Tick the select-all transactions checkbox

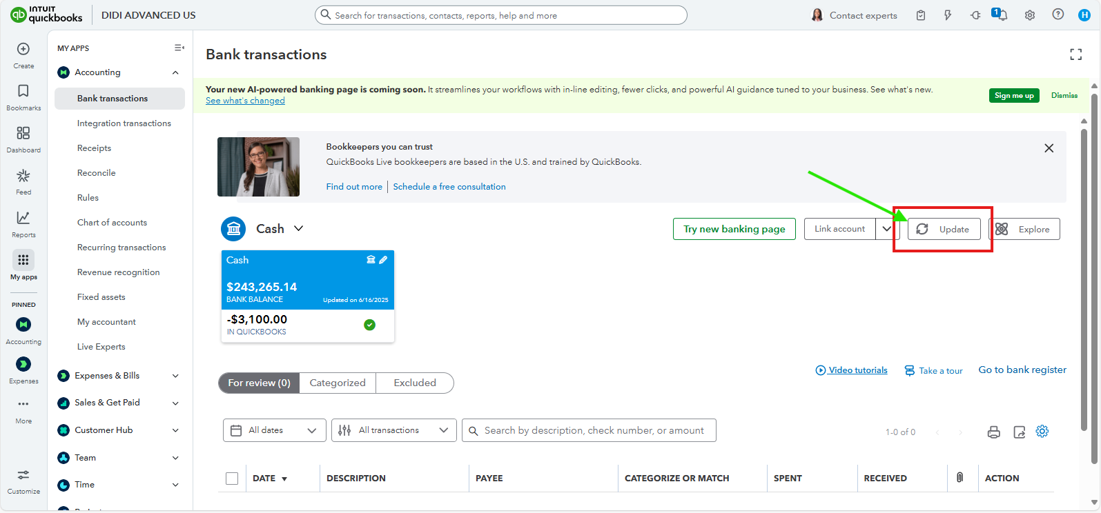[x=232, y=479]
